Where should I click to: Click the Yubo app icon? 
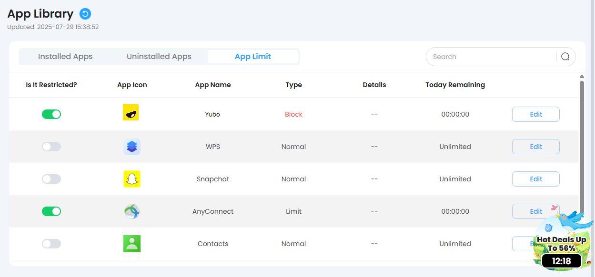[x=131, y=113]
